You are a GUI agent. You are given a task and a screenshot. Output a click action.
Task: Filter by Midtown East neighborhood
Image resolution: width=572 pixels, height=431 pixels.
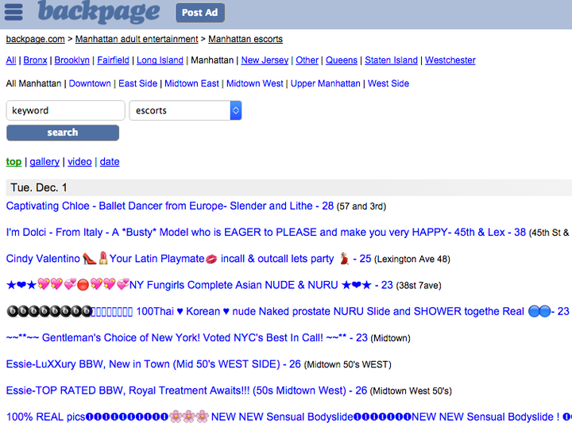click(x=191, y=83)
